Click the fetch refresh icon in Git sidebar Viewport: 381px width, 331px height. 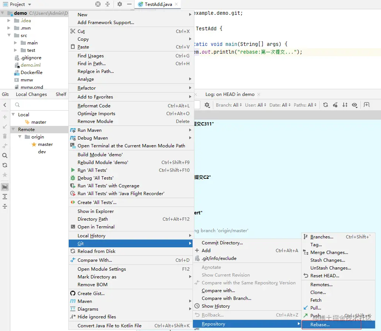(x=5, y=165)
